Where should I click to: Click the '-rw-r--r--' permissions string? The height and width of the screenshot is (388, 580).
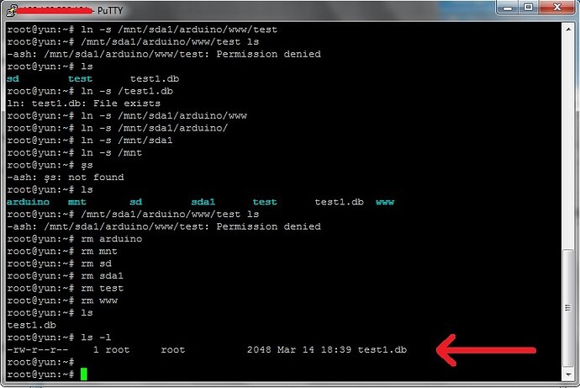coord(37,350)
